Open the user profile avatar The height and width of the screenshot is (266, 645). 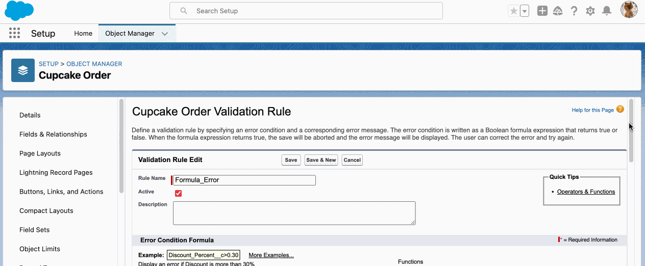click(629, 10)
